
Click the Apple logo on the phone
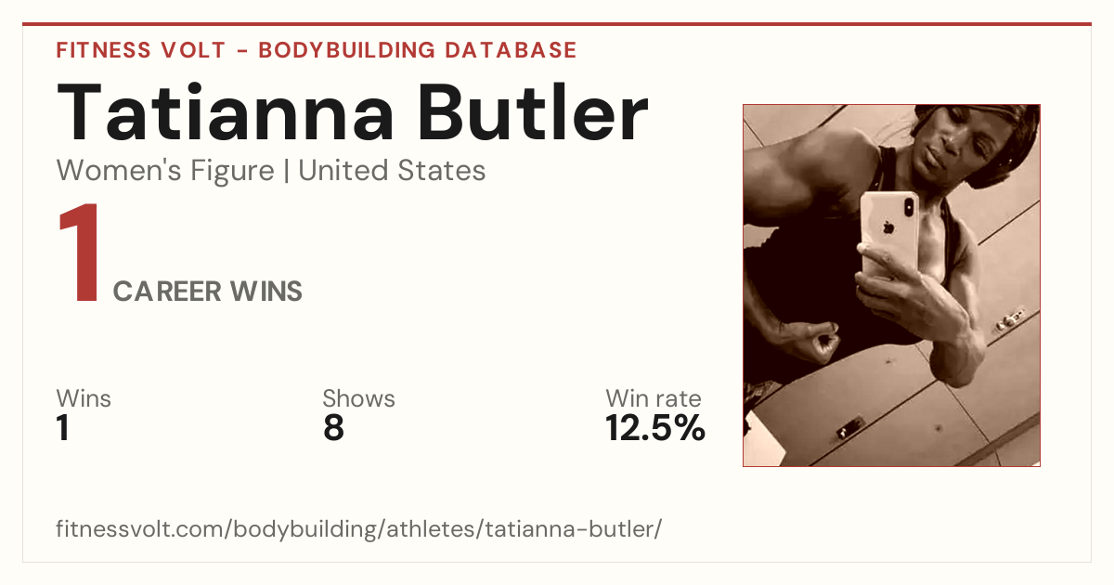pos(886,226)
